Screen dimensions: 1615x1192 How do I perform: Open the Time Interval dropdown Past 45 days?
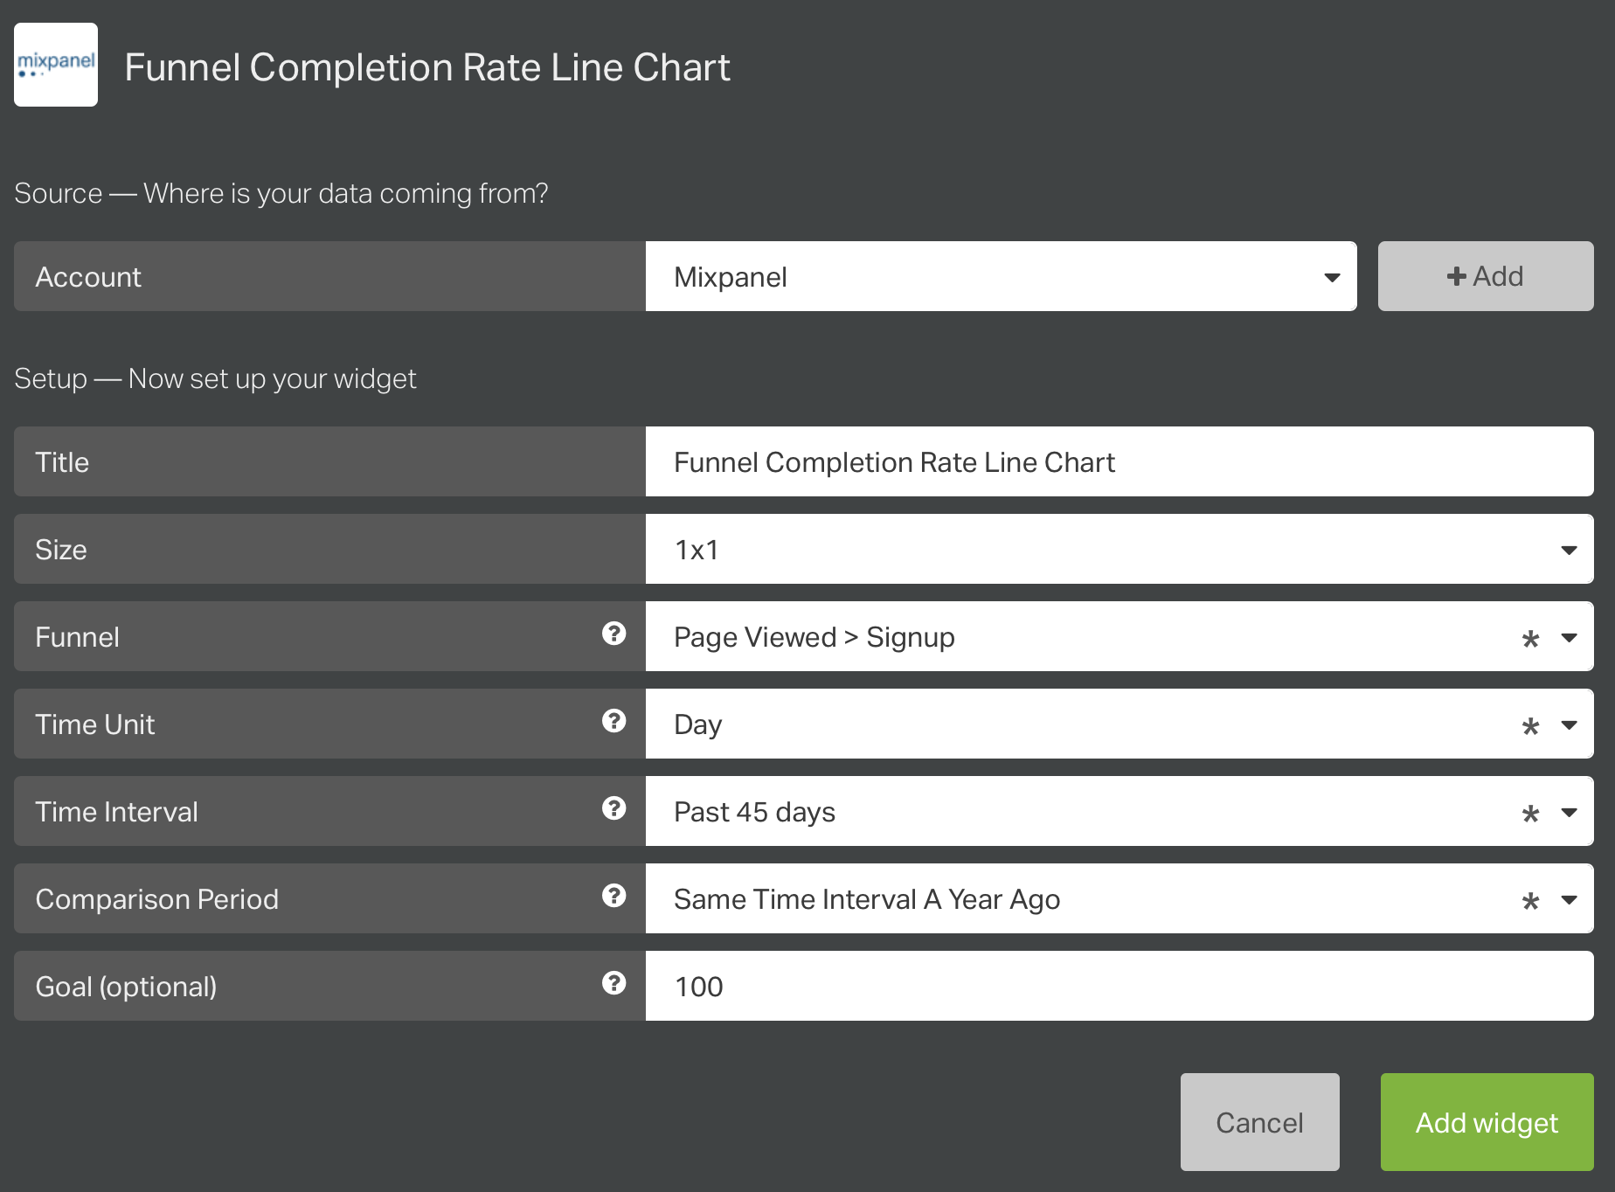1119,811
